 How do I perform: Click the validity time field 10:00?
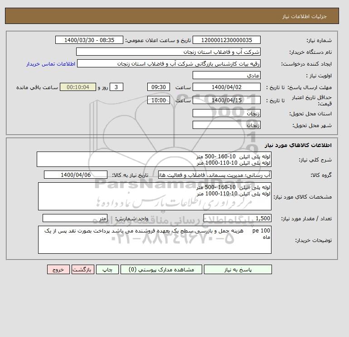[x=159, y=100]
